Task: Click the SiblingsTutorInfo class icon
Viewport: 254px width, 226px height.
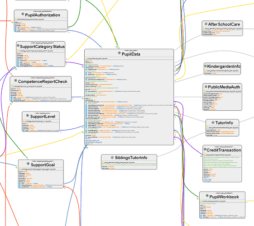Action: pos(112,157)
